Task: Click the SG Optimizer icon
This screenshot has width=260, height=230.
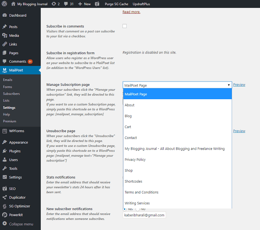Action: click(x=5, y=206)
